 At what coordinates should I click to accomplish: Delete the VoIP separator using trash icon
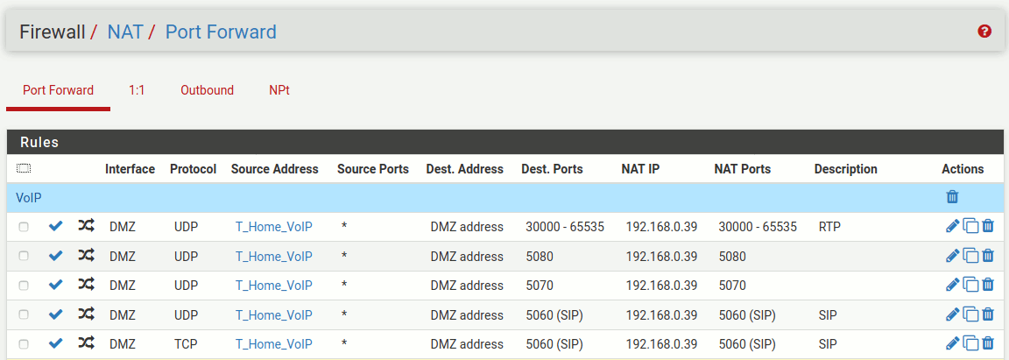(x=953, y=198)
